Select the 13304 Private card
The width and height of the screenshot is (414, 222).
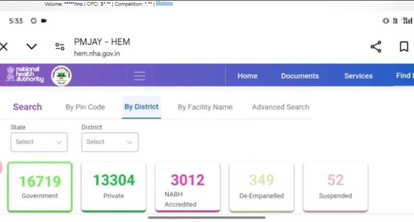(114, 187)
